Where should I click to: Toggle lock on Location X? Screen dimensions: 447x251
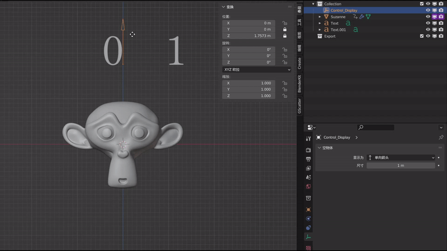[x=284, y=23]
